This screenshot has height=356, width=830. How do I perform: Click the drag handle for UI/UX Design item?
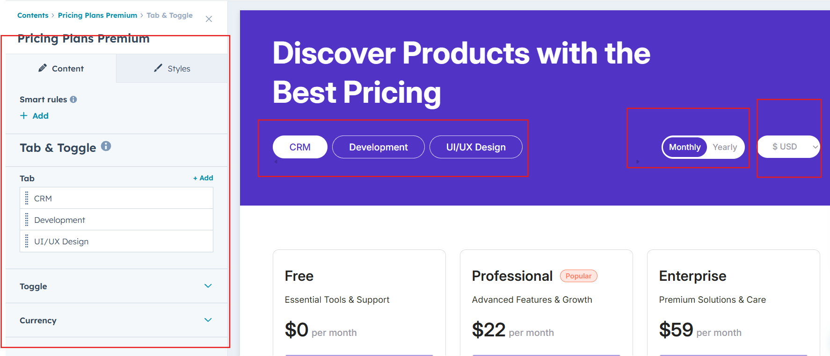[27, 241]
